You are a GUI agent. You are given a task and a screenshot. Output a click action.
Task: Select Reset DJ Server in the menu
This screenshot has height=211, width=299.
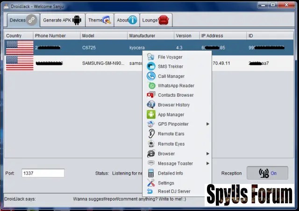[x=174, y=191]
